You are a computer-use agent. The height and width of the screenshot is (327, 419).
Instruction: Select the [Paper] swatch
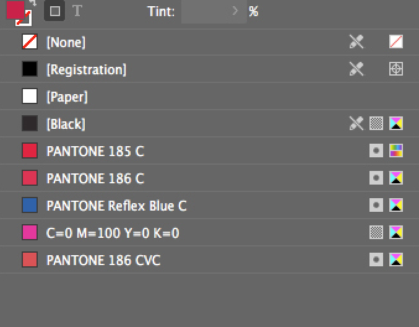(x=67, y=97)
